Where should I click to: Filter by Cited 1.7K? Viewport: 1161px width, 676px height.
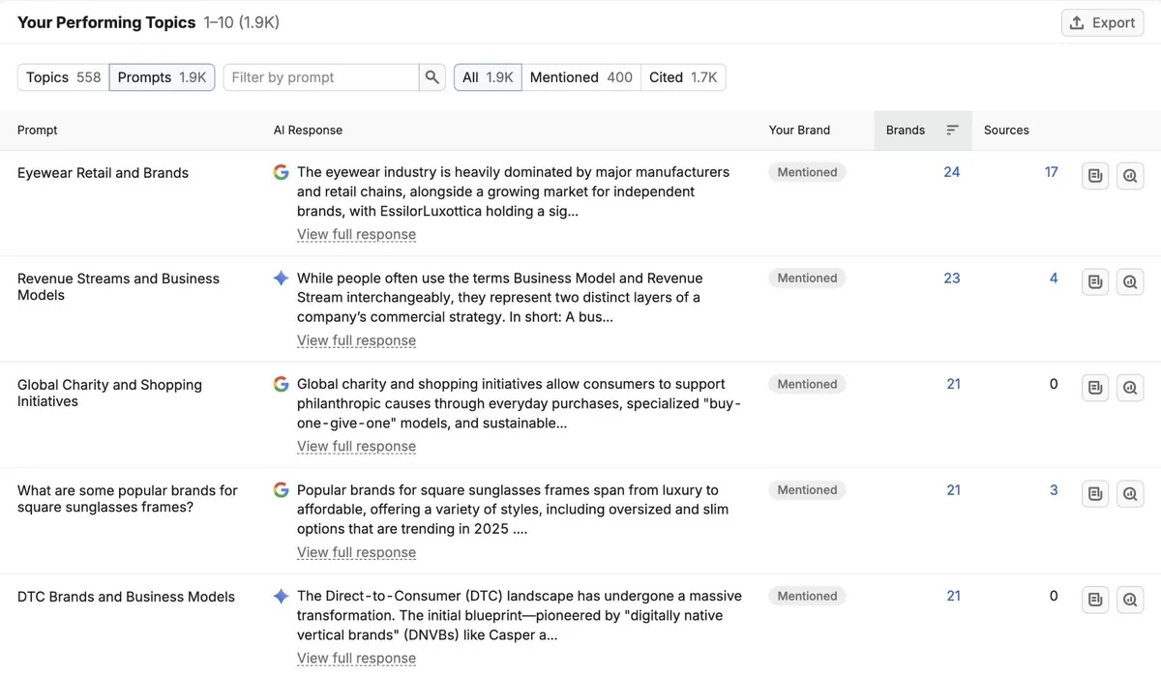[x=683, y=77]
